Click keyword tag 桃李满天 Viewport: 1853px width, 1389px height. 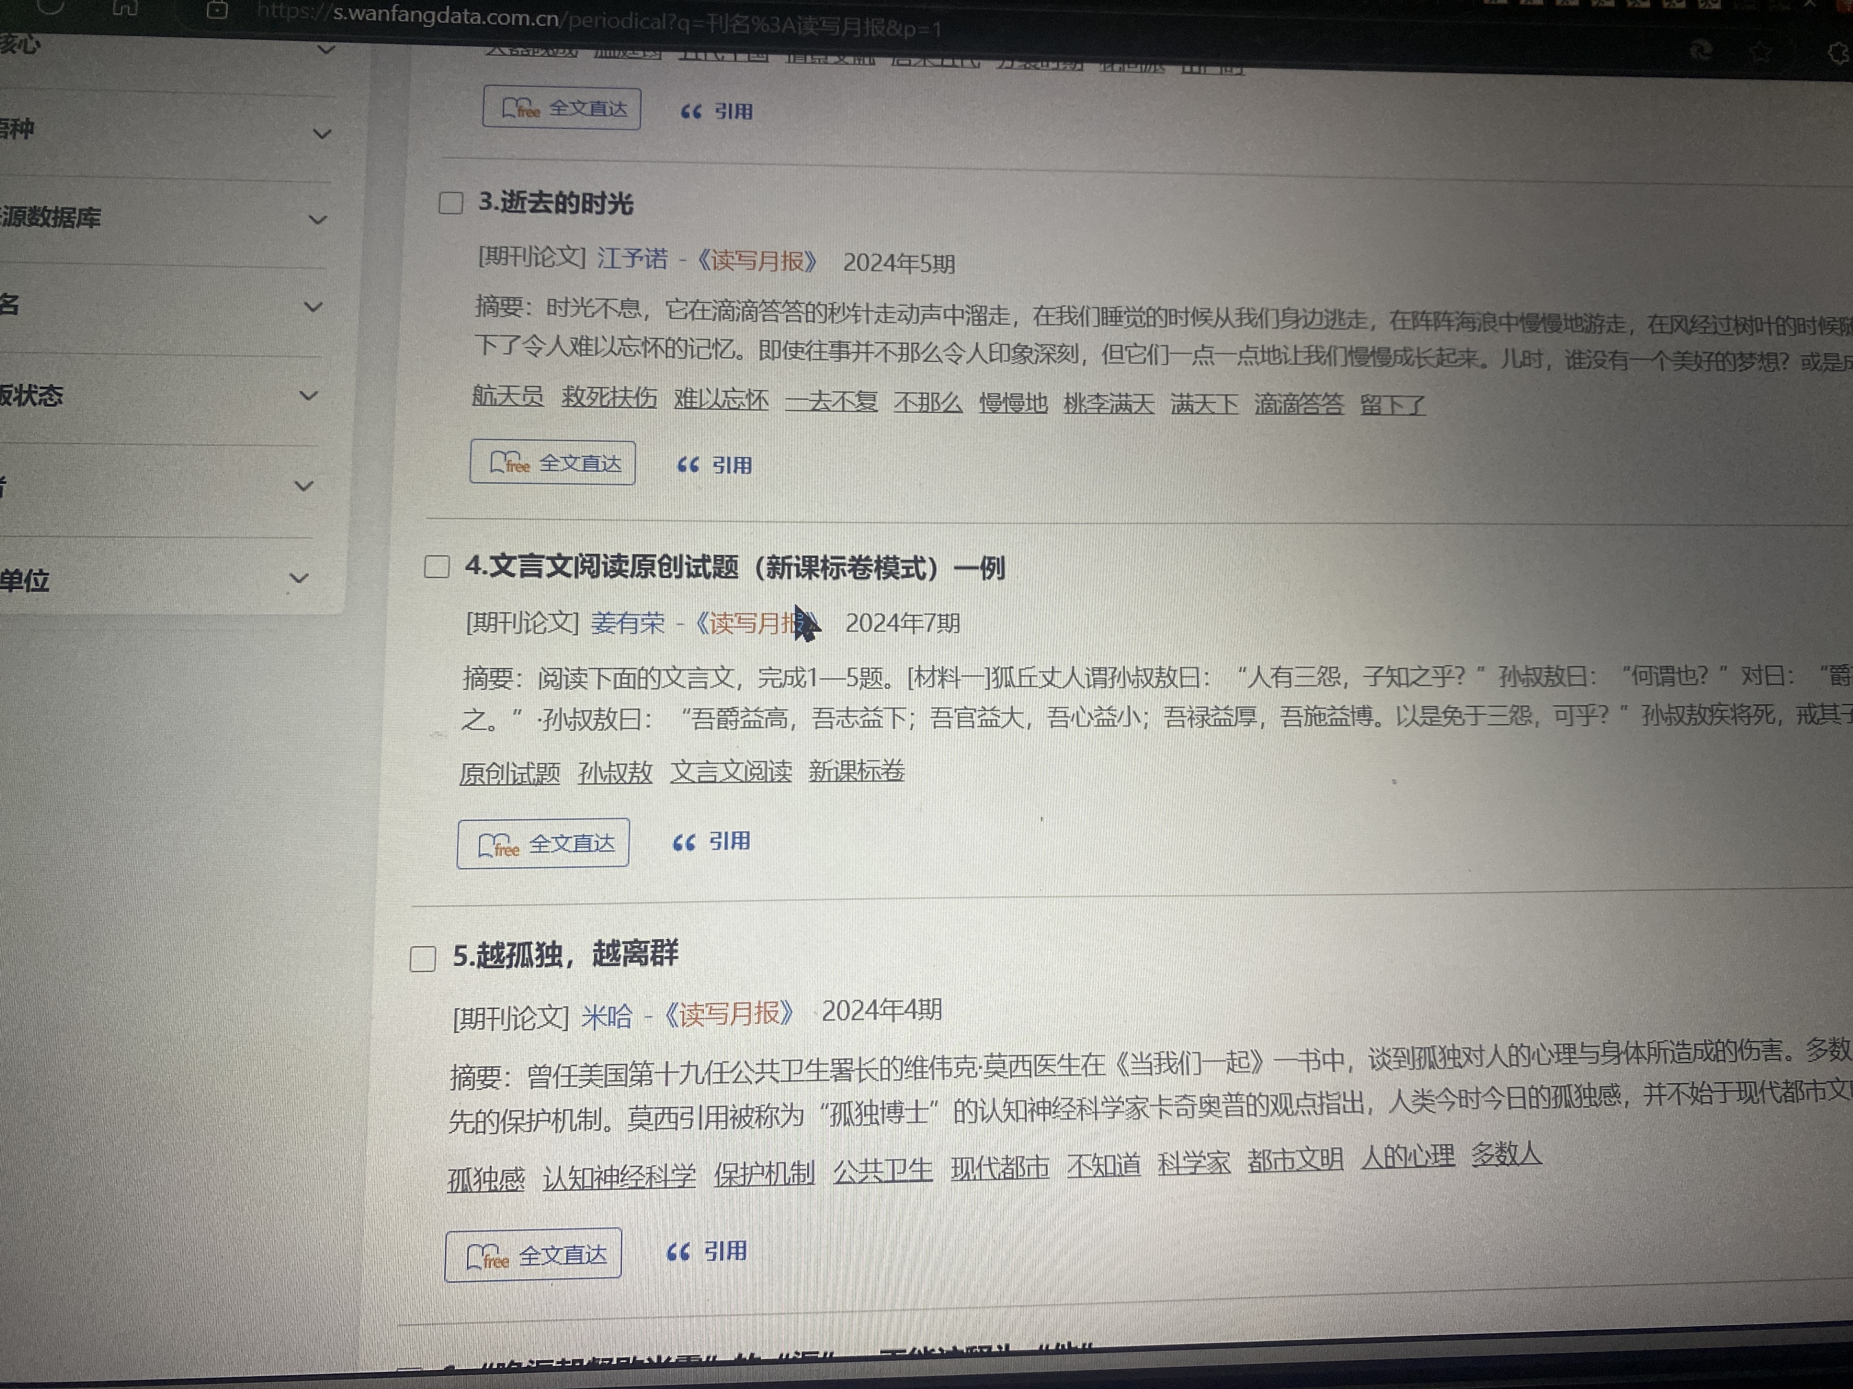[x=1108, y=404]
